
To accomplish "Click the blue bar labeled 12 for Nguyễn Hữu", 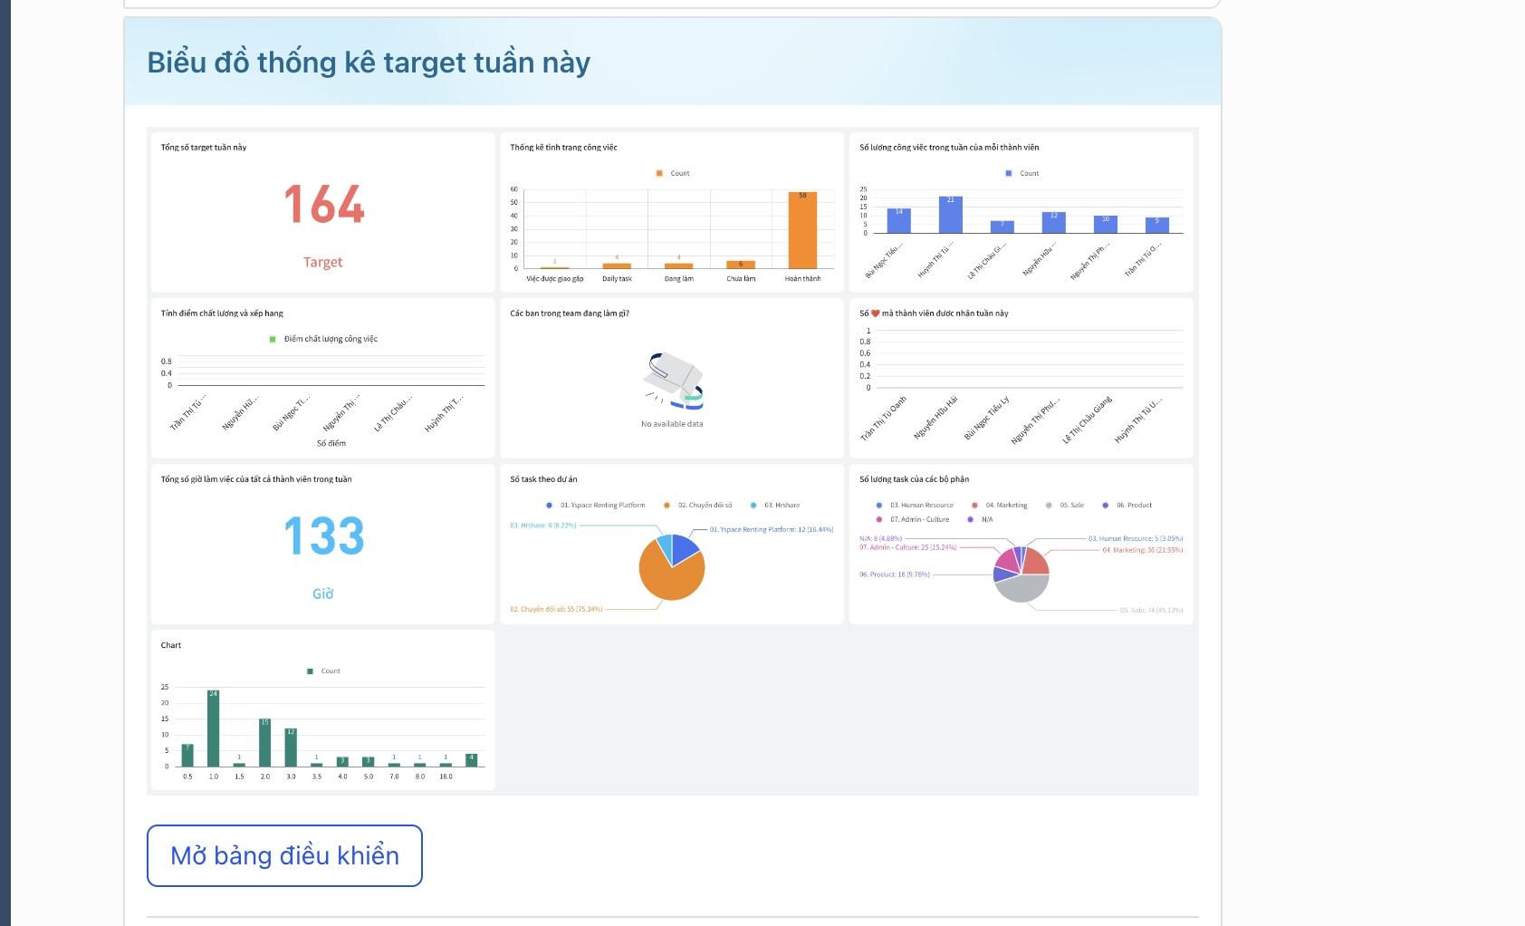I will [1053, 222].
